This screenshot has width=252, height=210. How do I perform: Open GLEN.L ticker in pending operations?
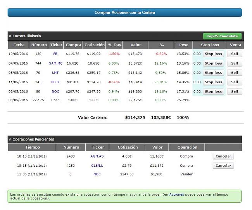coord(98,166)
